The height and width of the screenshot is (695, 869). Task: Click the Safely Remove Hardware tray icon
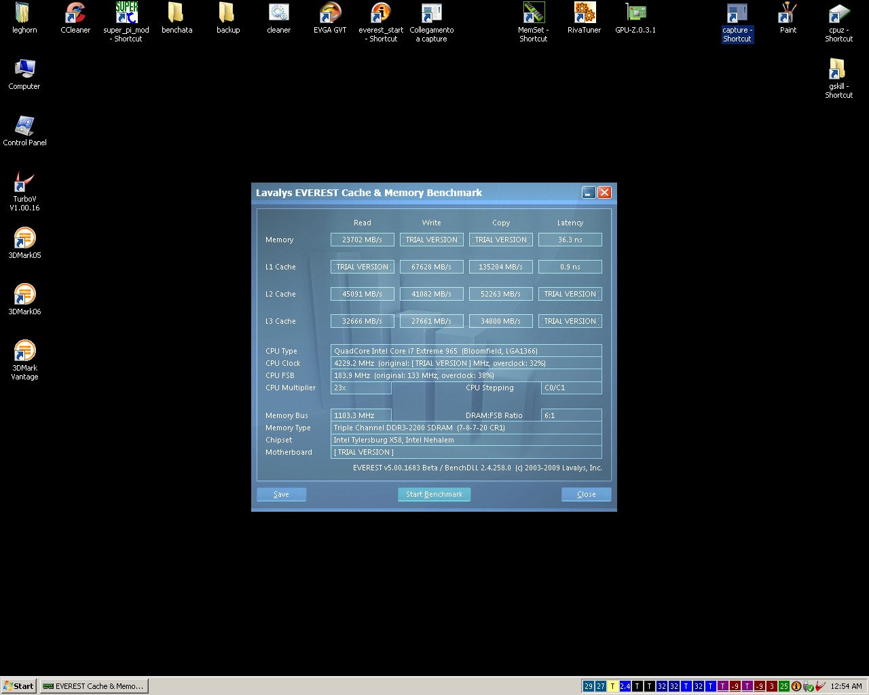[808, 686]
